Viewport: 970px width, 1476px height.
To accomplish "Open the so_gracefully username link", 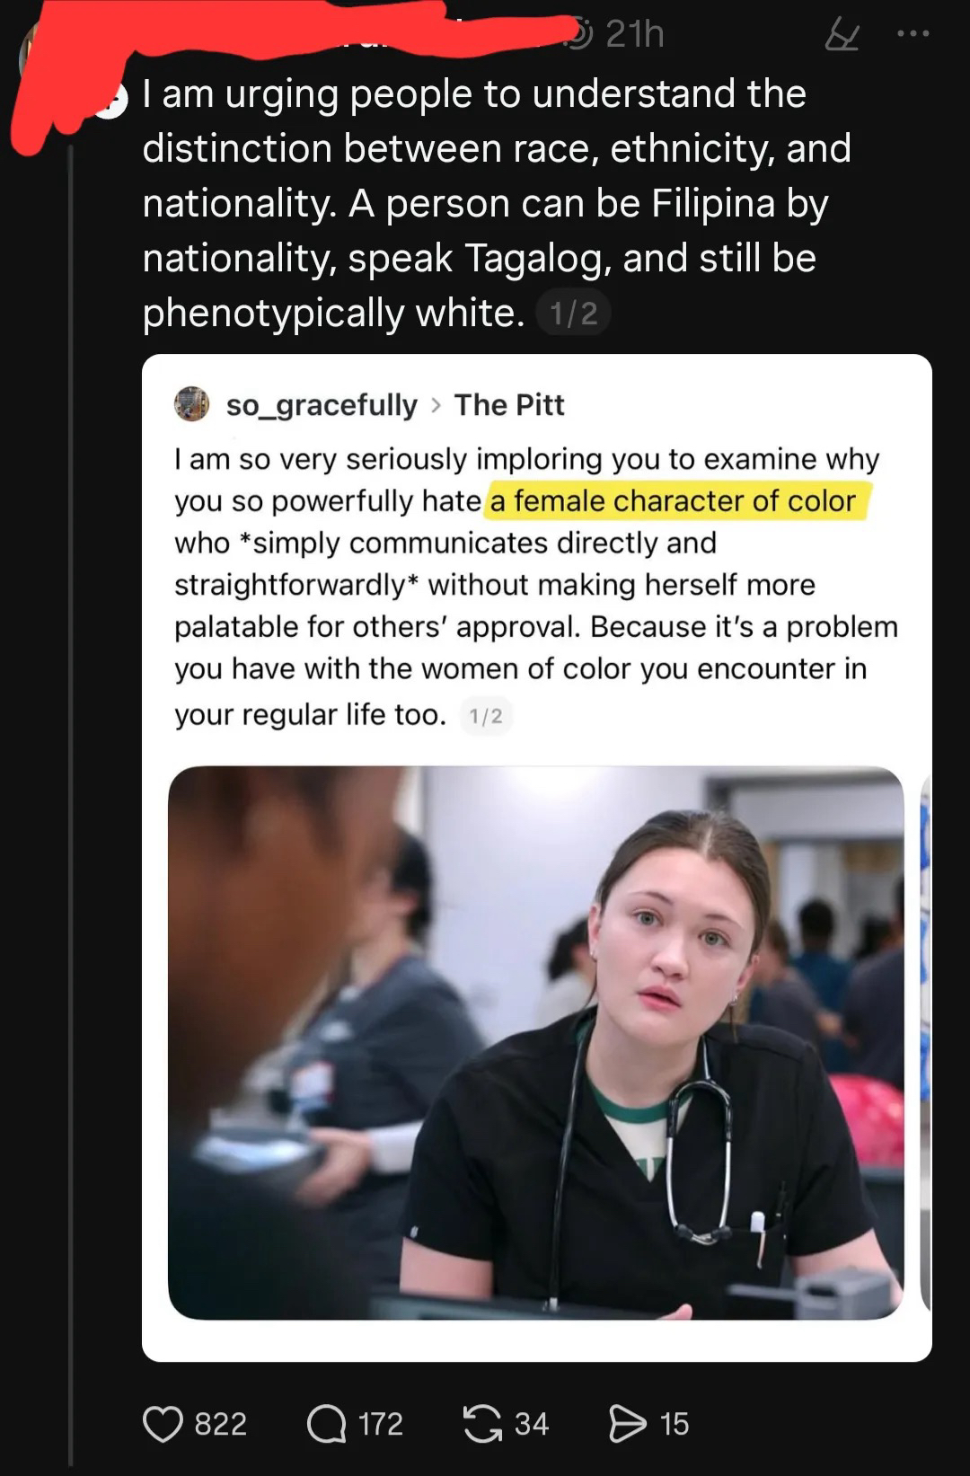I will (x=322, y=405).
